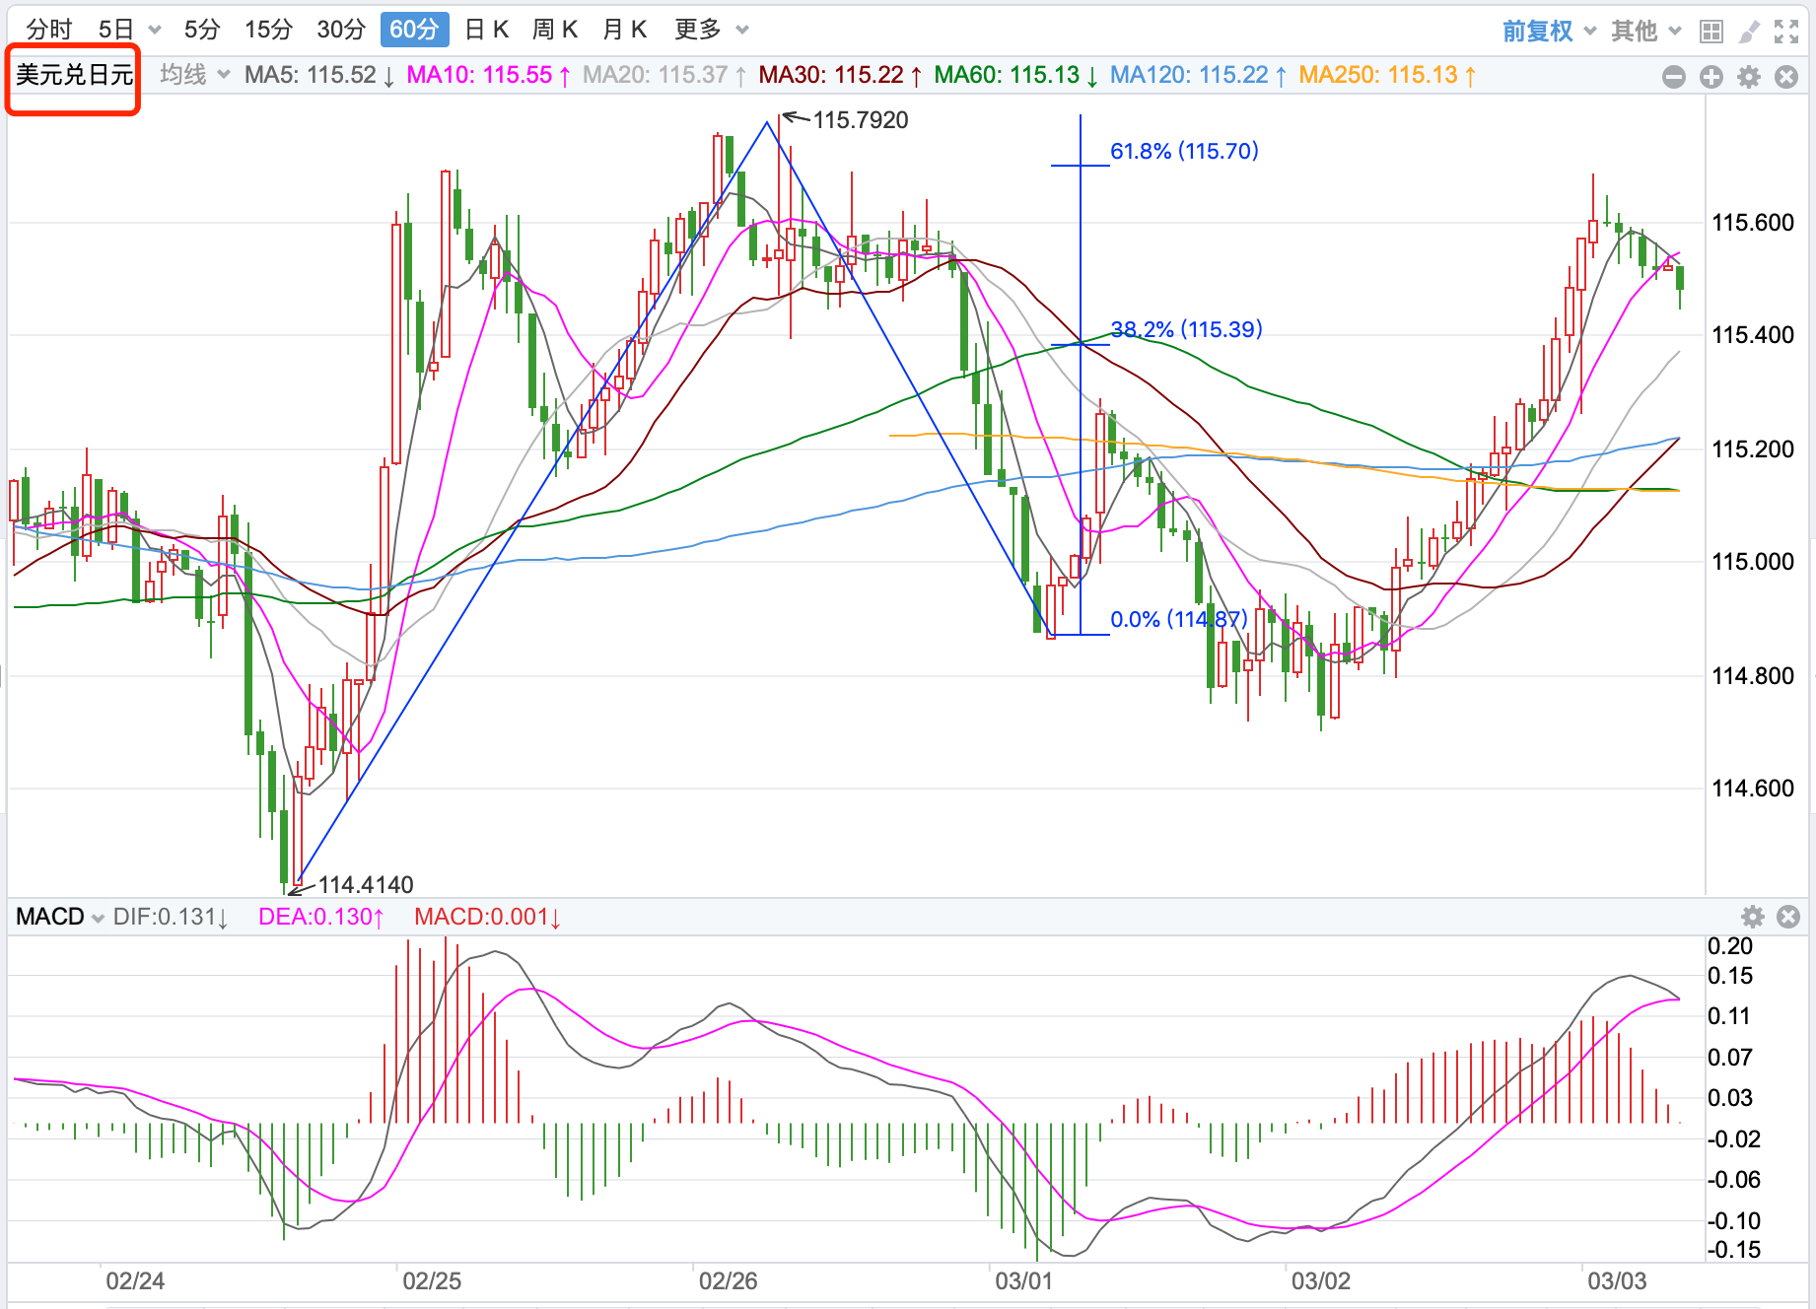Toggle fullscreen chart icon

click(1786, 32)
